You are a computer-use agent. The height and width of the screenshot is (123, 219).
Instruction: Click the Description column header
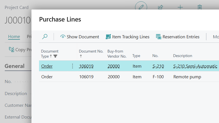click(x=182, y=56)
